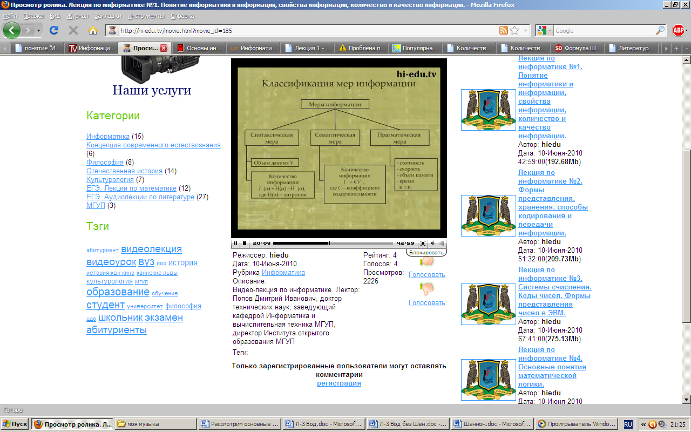Image resolution: width=691 pixels, height=432 pixels.
Task: Switch to the 'Проблема п...' tab
Action: point(361,48)
